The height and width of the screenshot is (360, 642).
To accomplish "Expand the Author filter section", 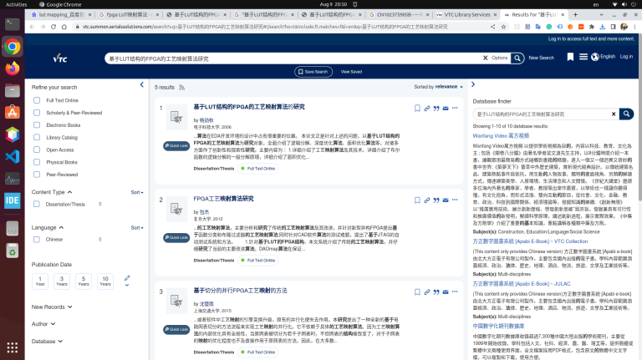I will (43, 324).
